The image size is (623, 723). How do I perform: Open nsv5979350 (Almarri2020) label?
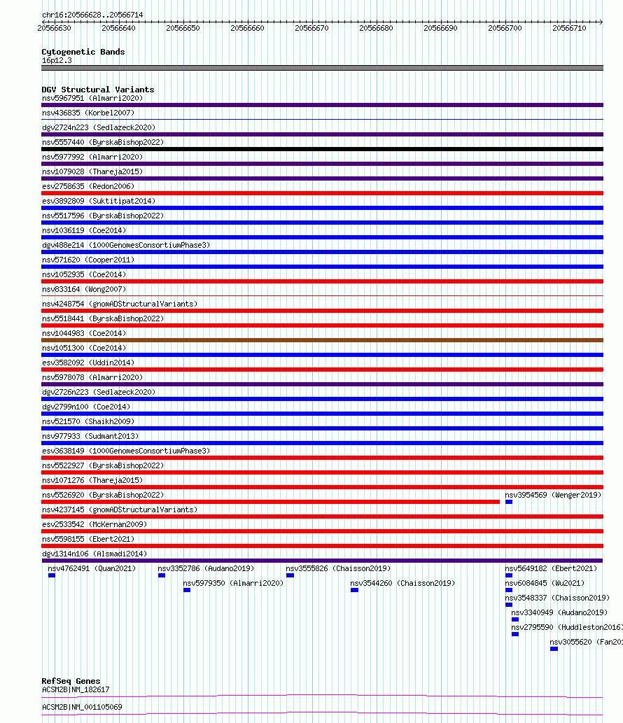[233, 584]
